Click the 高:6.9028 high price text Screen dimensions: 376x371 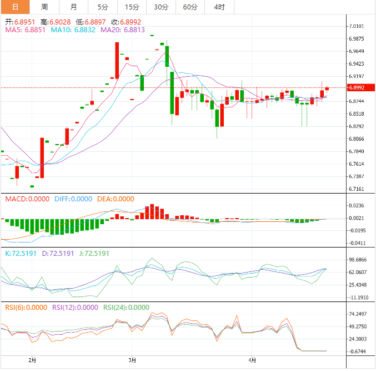[56, 22]
